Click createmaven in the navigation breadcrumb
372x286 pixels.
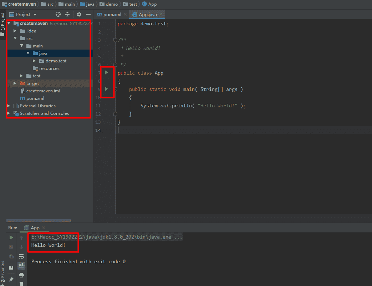coord(19,4)
